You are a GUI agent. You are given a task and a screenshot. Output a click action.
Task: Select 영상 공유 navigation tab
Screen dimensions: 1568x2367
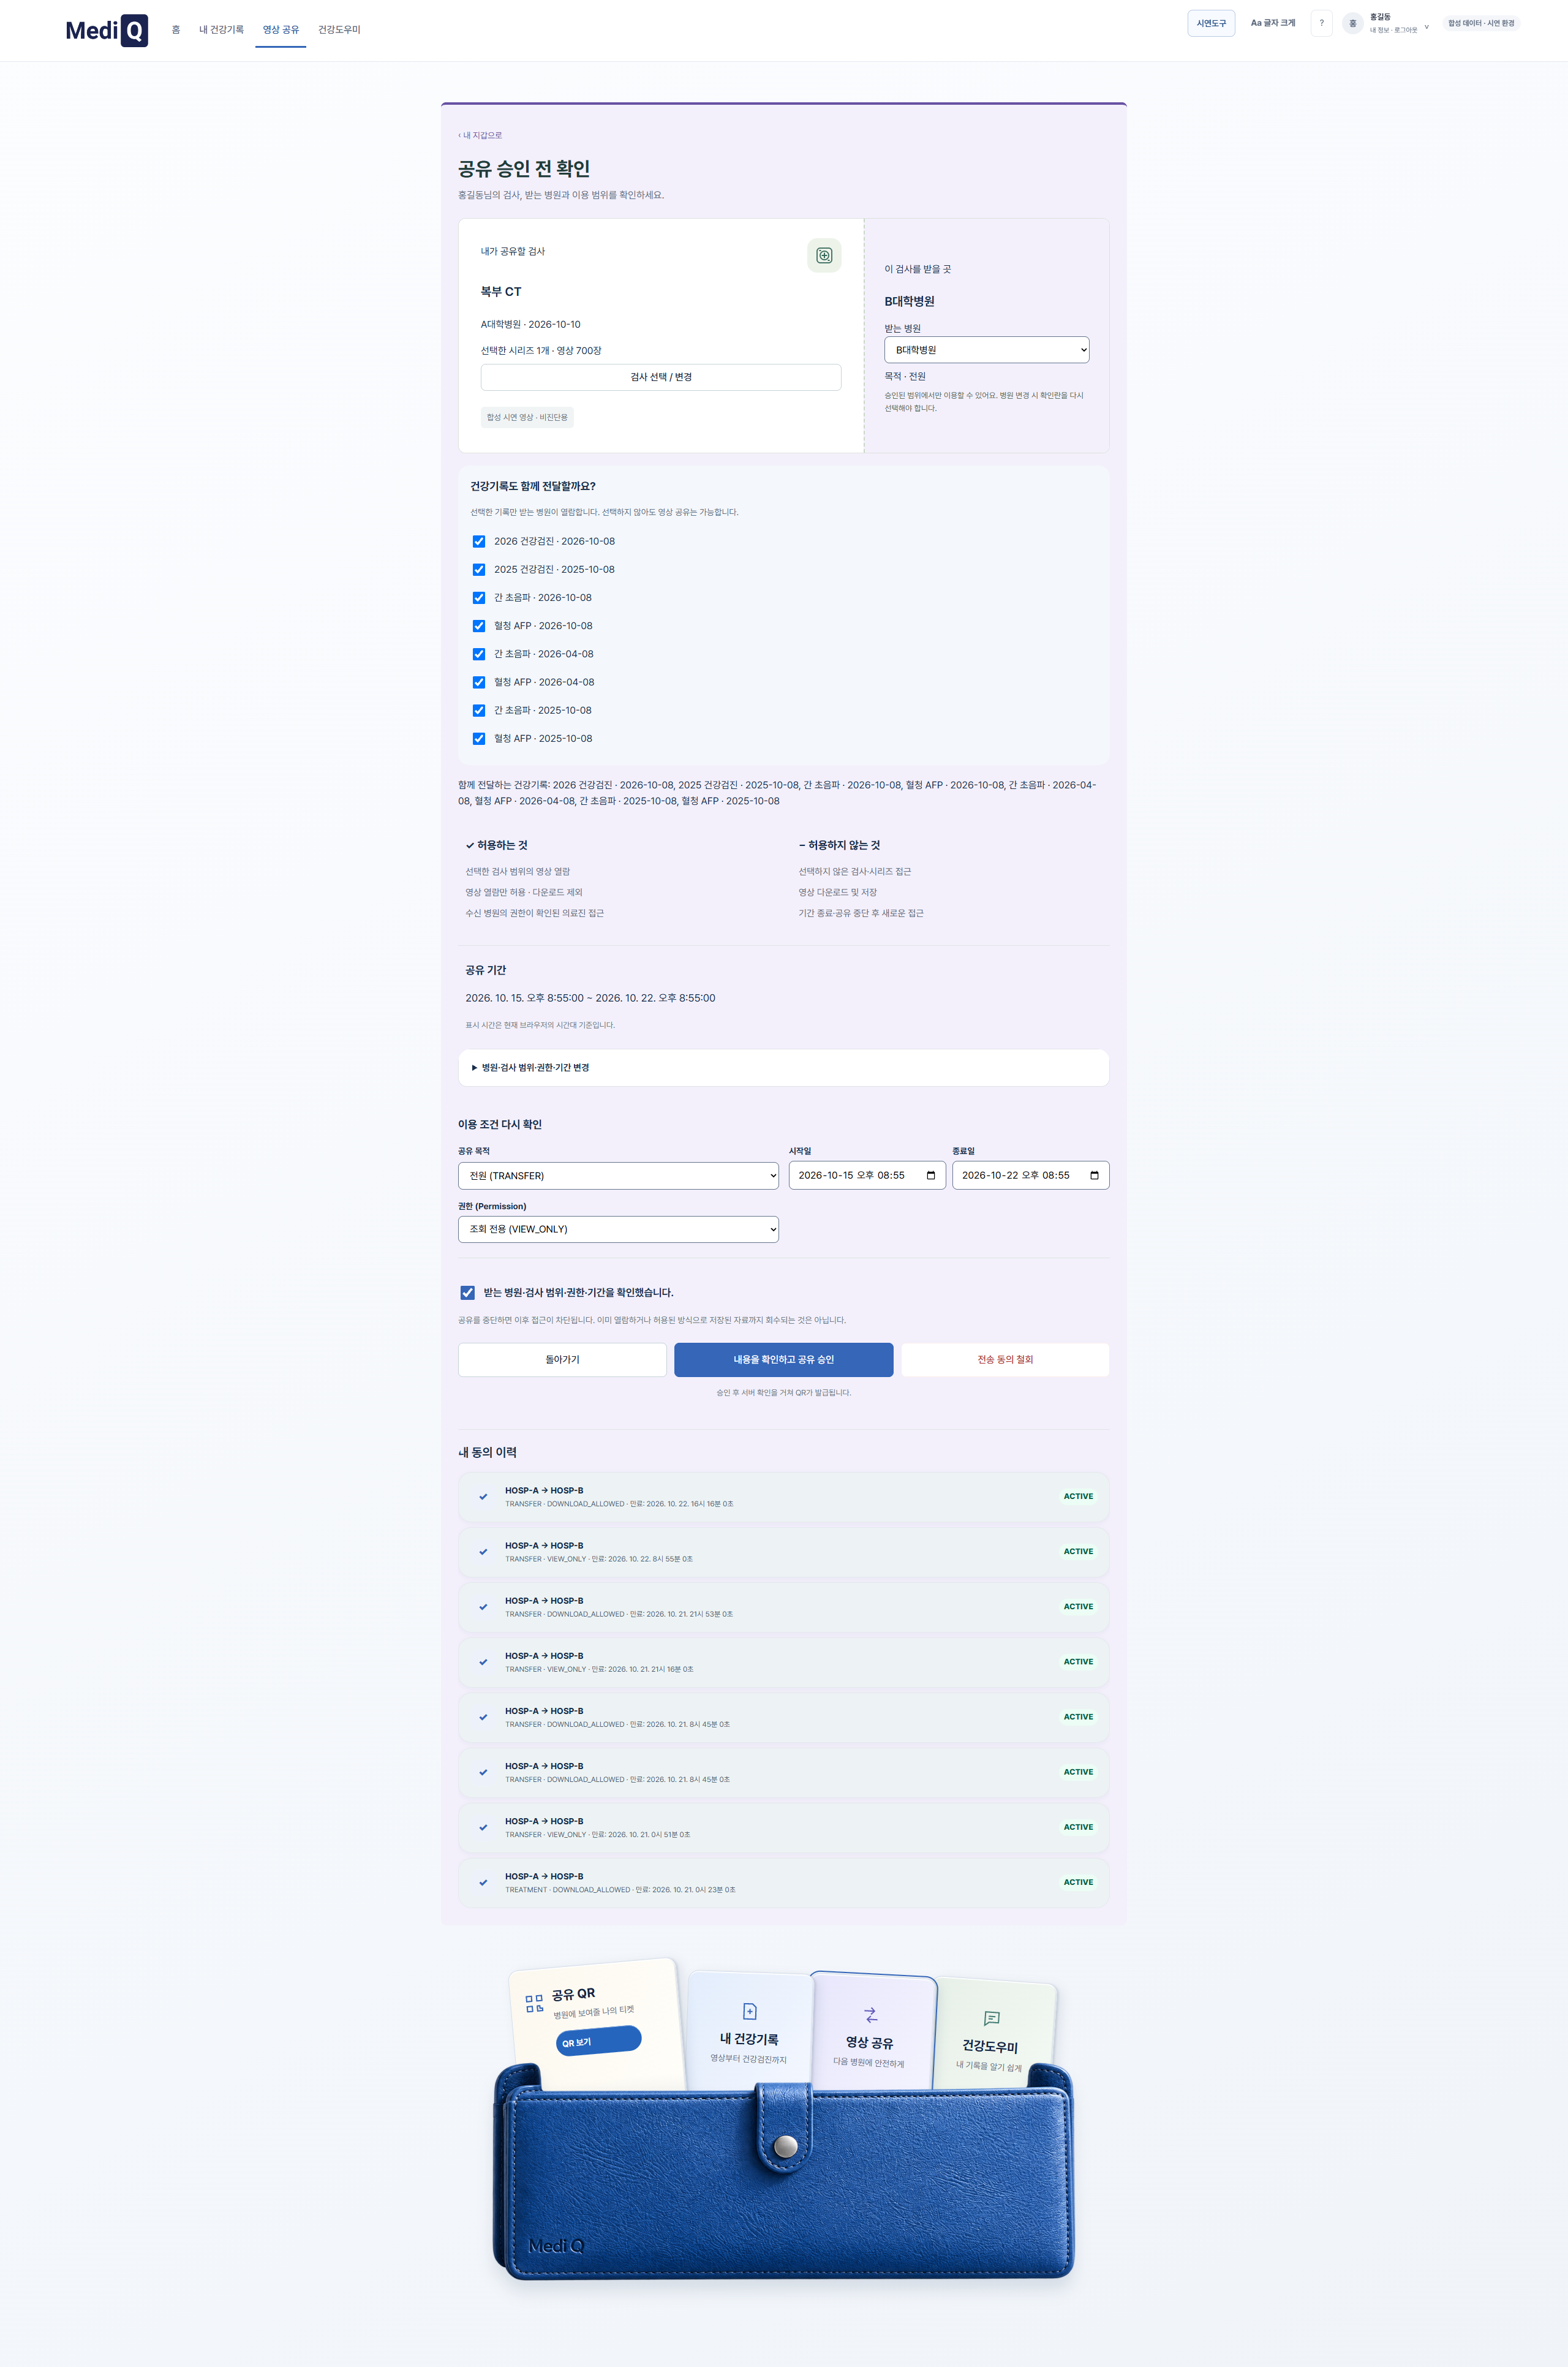[281, 30]
